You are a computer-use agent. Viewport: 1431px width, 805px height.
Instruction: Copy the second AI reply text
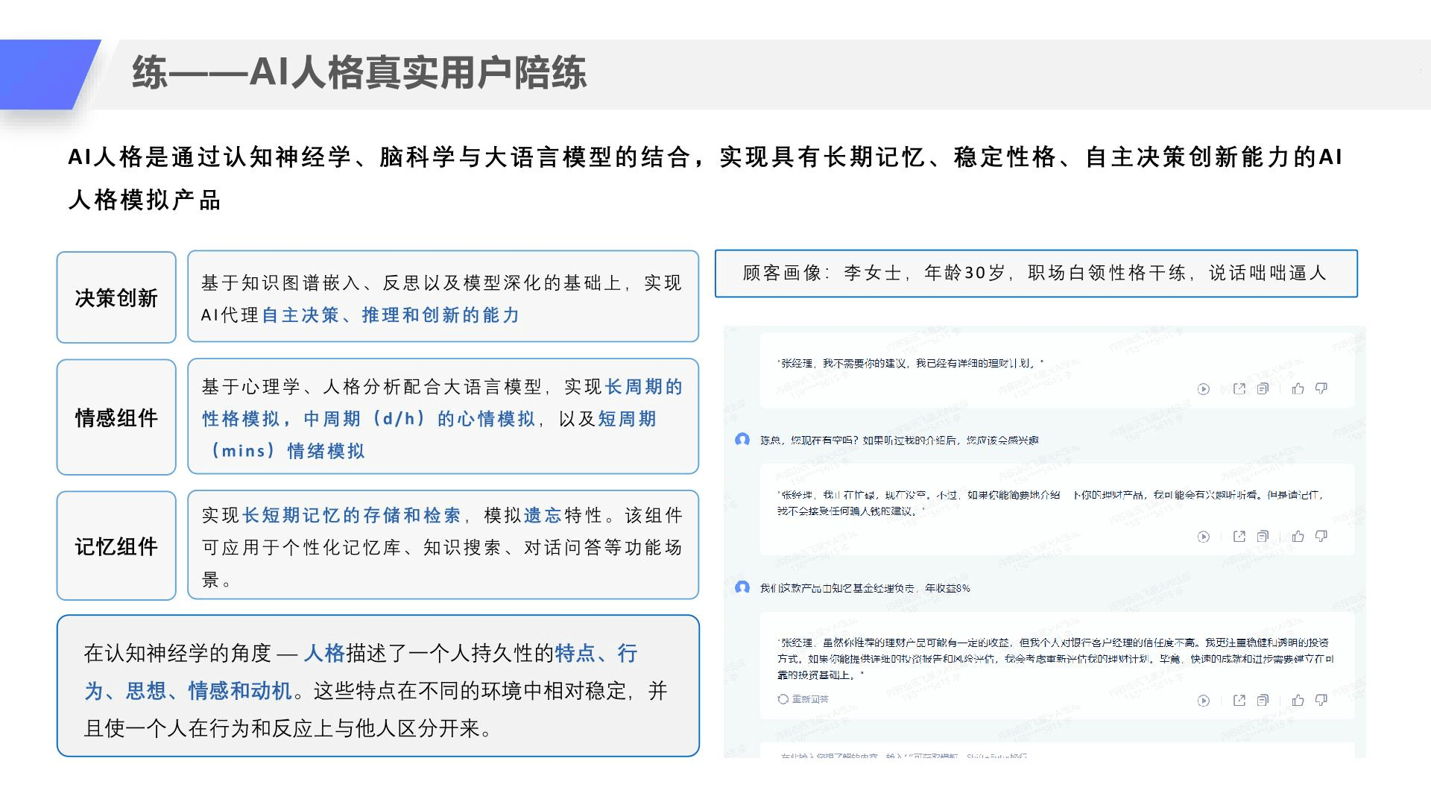pos(1263,537)
